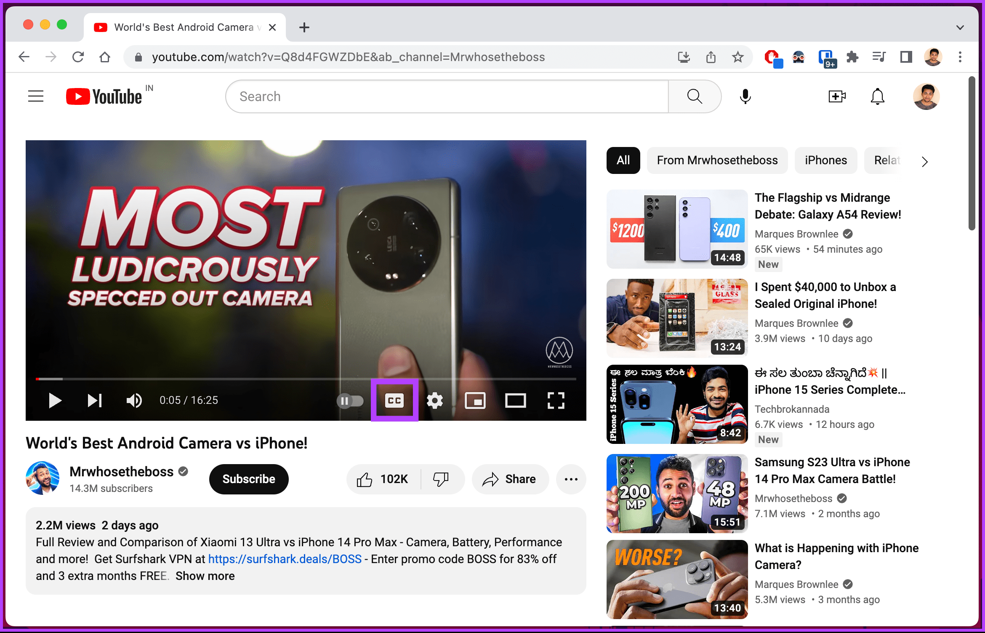This screenshot has width=985, height=633.
Task: Toggle the autoplay switch
Action: (x=350, y=401)
